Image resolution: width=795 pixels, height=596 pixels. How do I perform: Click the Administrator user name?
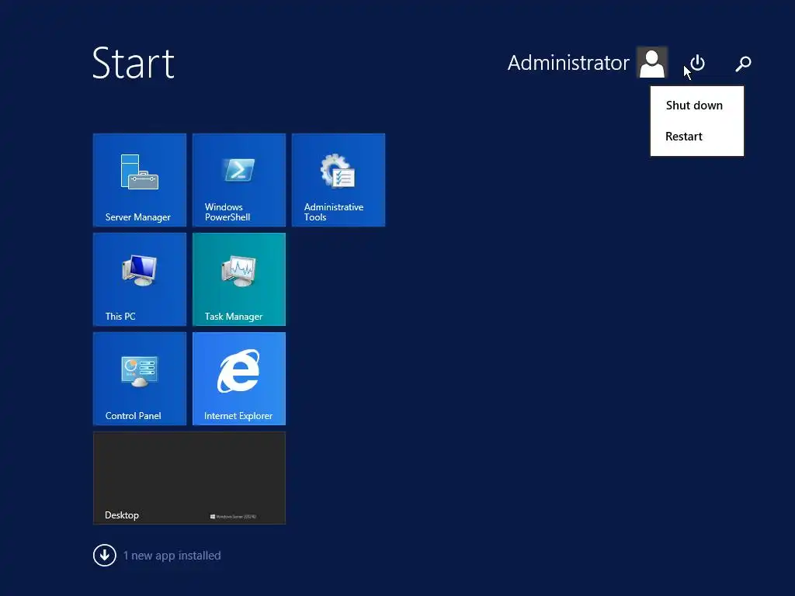point(568,63)
